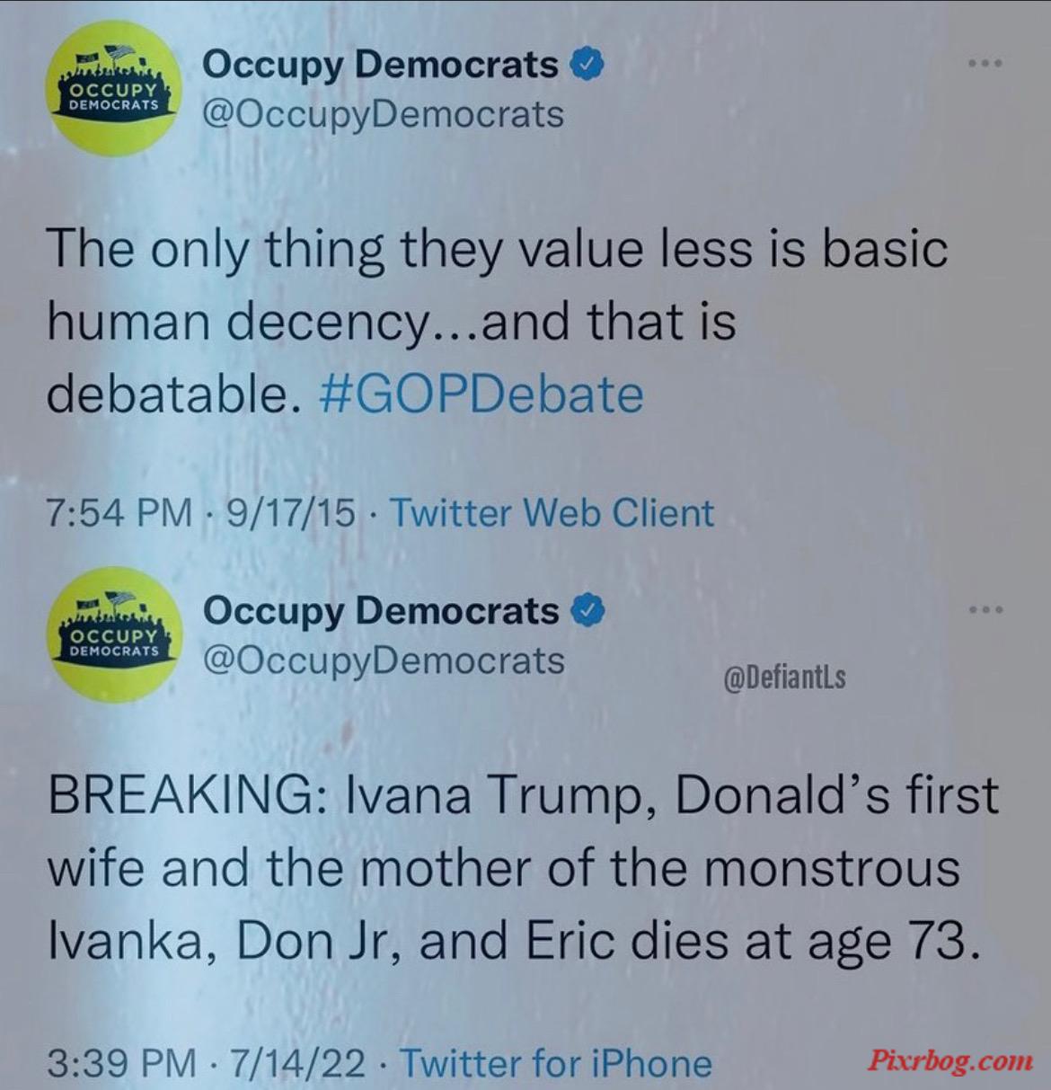This screenshot has height=1090, width=1051.
Task: Open the second tweet's @OccupyDemocrats handle
Action: point(384,661)
